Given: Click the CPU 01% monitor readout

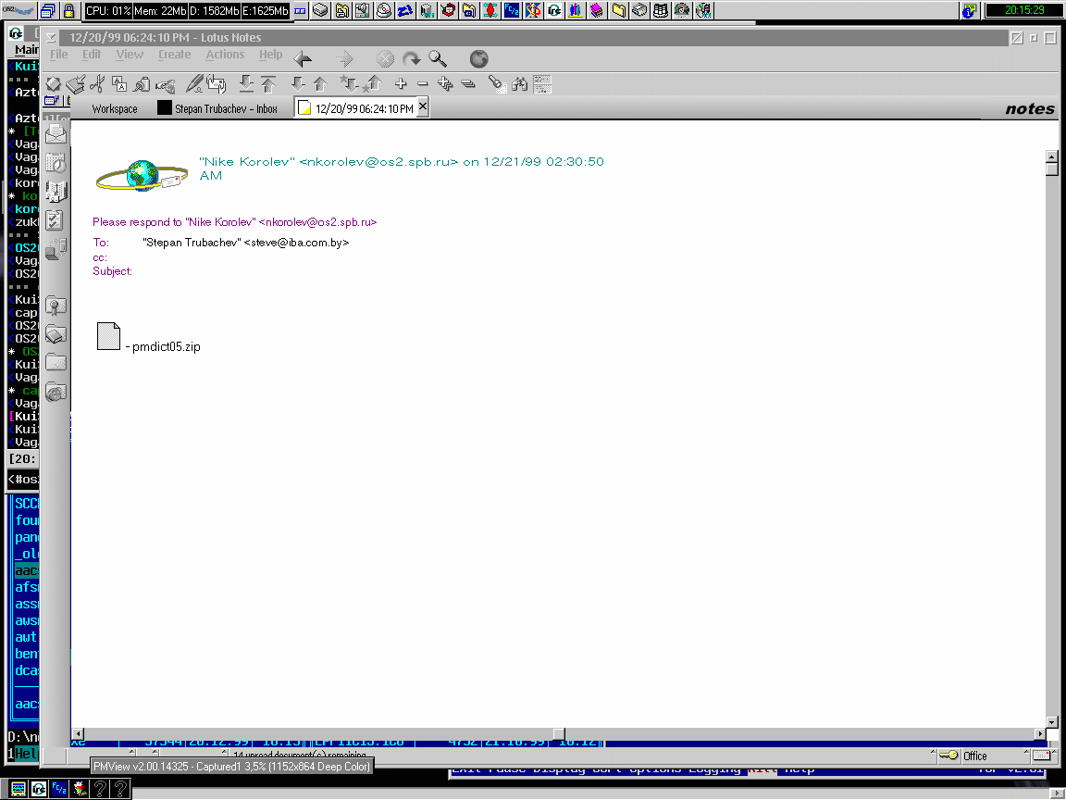Looking at the screenshot, I should click(107, 11).
